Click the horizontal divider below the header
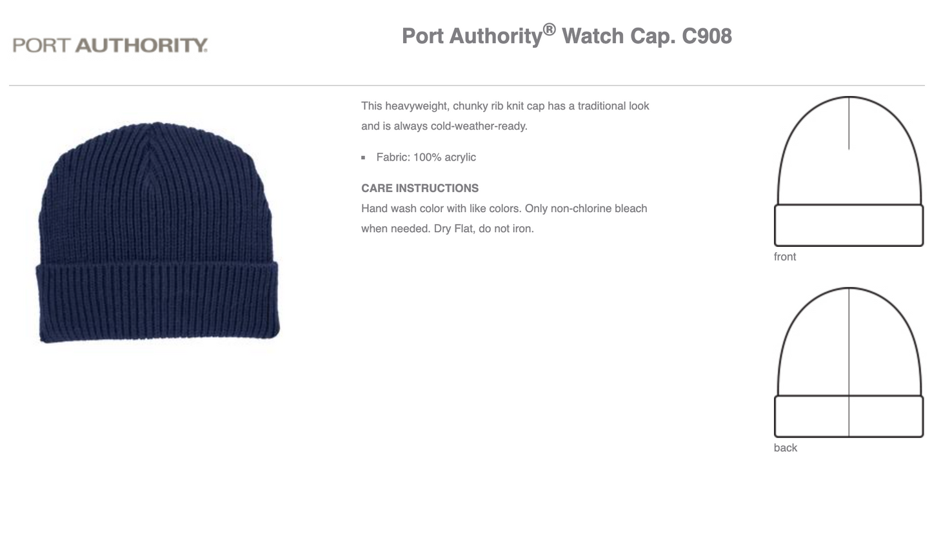Screen dimensions: 932x548 click(466, 85)
